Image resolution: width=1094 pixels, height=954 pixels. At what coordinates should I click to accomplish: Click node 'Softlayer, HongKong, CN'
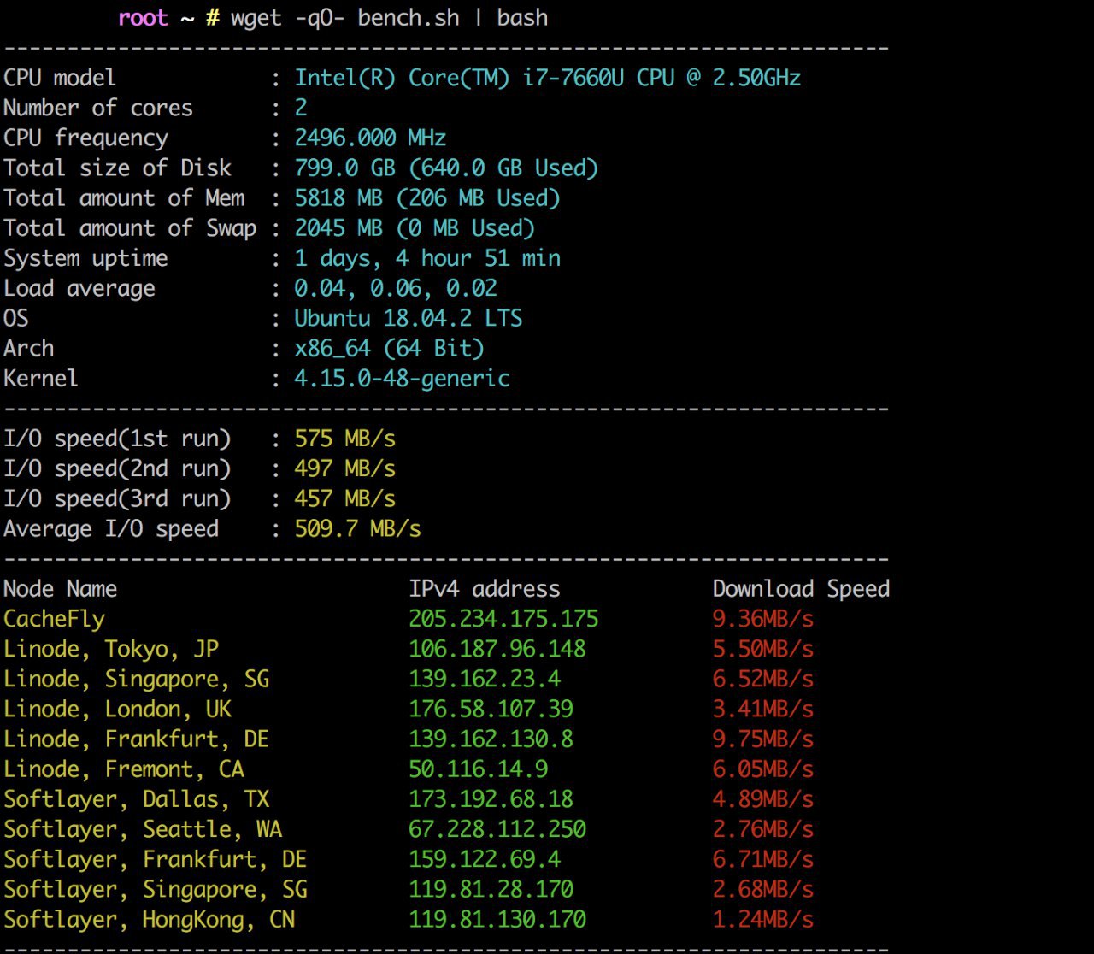(x=149, y=919)
